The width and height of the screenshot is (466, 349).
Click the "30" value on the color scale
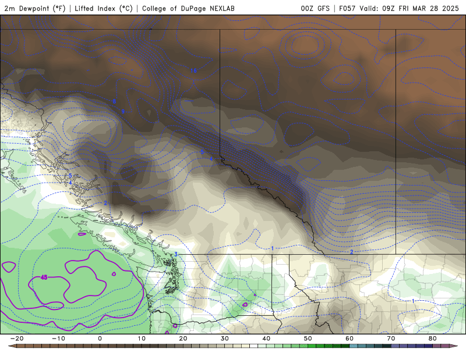pyautogui.click(x=225, y=339)
